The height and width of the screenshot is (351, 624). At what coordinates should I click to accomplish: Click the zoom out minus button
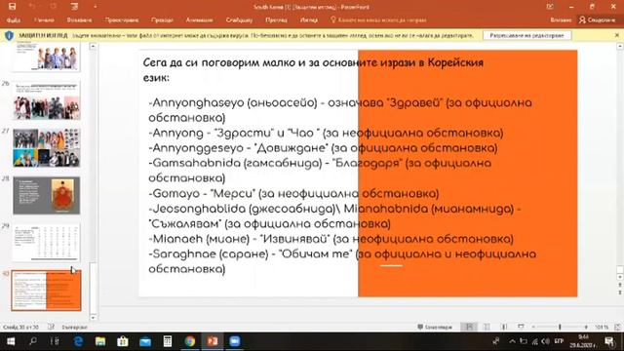(x=533, y=328)
